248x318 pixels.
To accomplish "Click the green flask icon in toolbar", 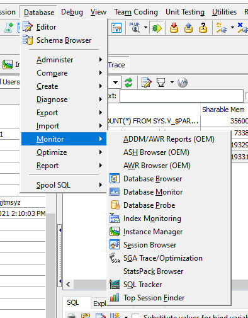I will coord(8,28).
